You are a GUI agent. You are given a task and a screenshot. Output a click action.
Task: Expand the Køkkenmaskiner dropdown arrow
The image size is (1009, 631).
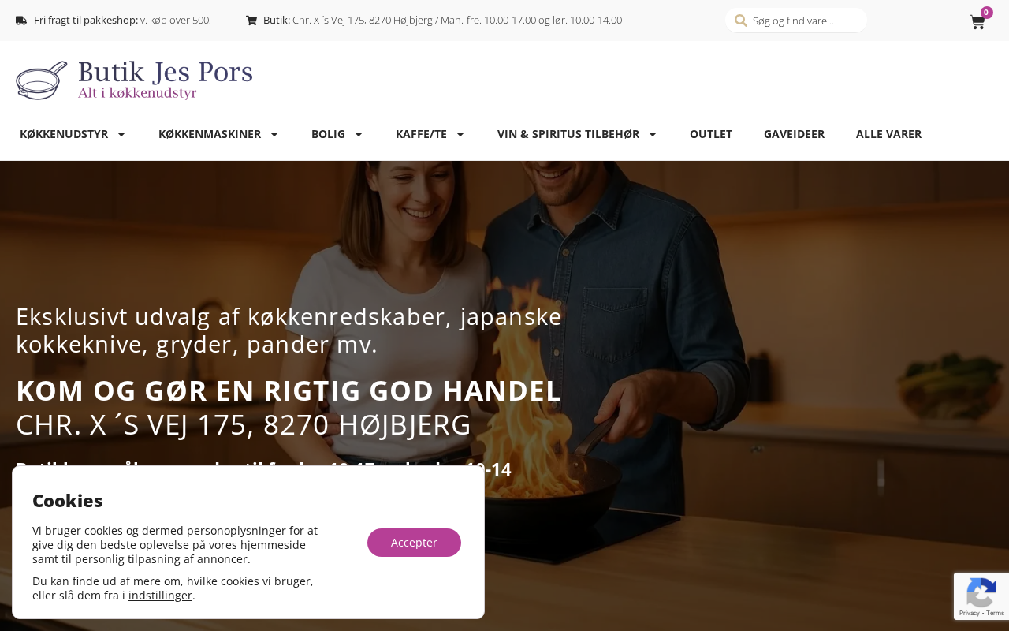pyautogui.click(x=274, y=134)
